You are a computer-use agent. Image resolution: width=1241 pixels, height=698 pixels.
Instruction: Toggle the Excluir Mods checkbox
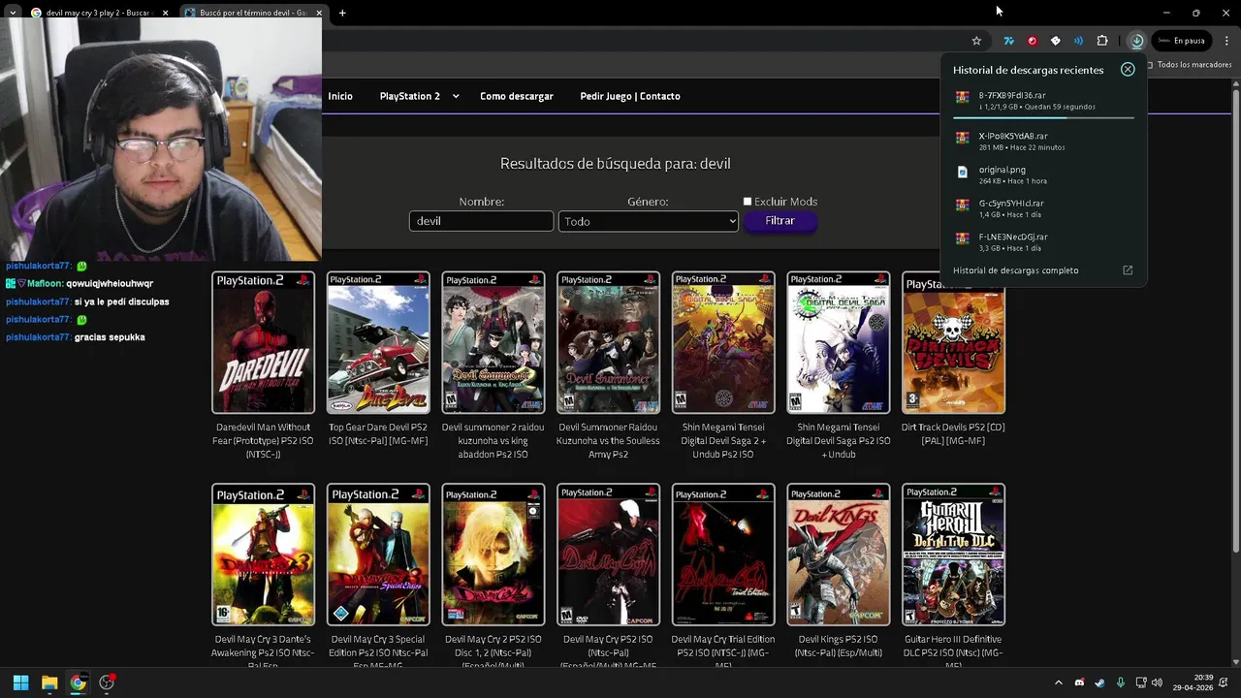[x=748, y=202]
